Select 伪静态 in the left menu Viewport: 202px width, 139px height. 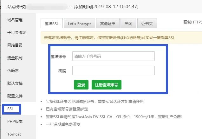(13, 71)
